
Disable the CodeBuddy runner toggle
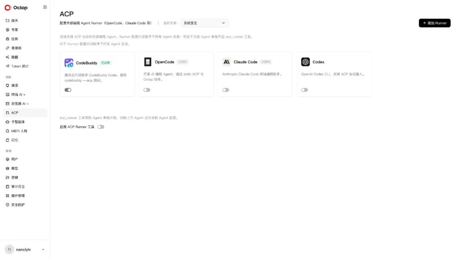pyautogui.click(x=68, y=90)
